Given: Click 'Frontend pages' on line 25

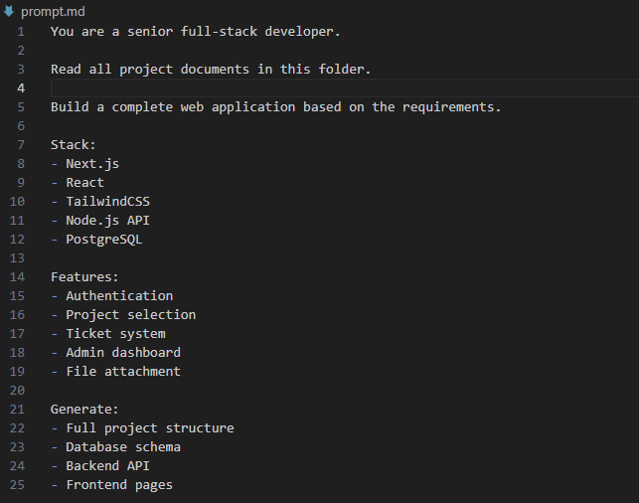Looking at the screenshot, I should (119, 485).
